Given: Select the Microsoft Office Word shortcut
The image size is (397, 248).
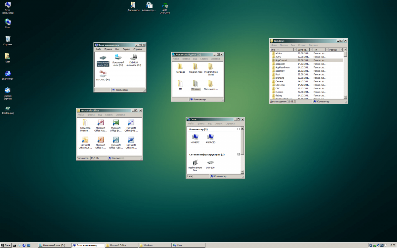Looking at the screenshot, I should (x=131, y=140).
